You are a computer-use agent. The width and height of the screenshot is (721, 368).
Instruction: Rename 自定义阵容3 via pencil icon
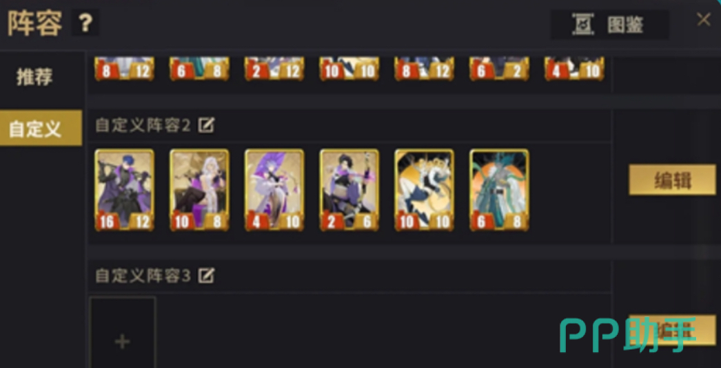coord(207,275)
